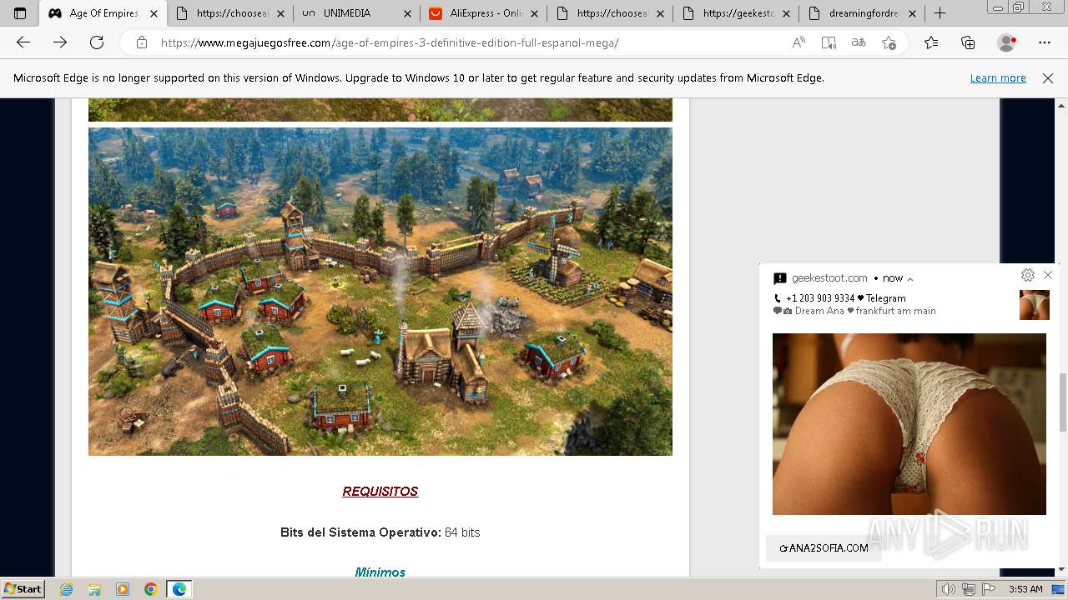
Task: Switch to the AliExpress tab
Action: coord(482,13)
